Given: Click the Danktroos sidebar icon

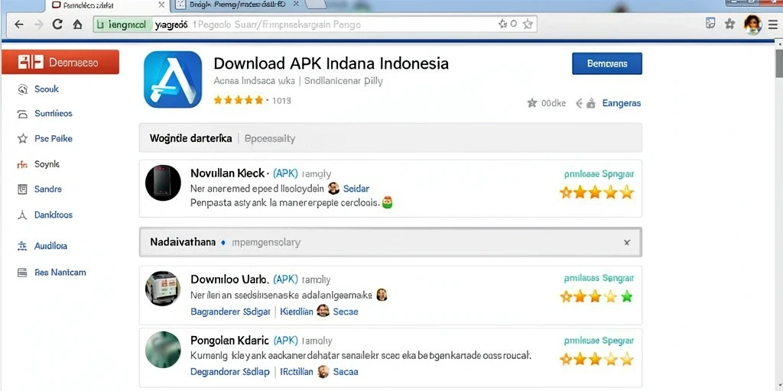Looking at the screenshot, I should [22, 215].
